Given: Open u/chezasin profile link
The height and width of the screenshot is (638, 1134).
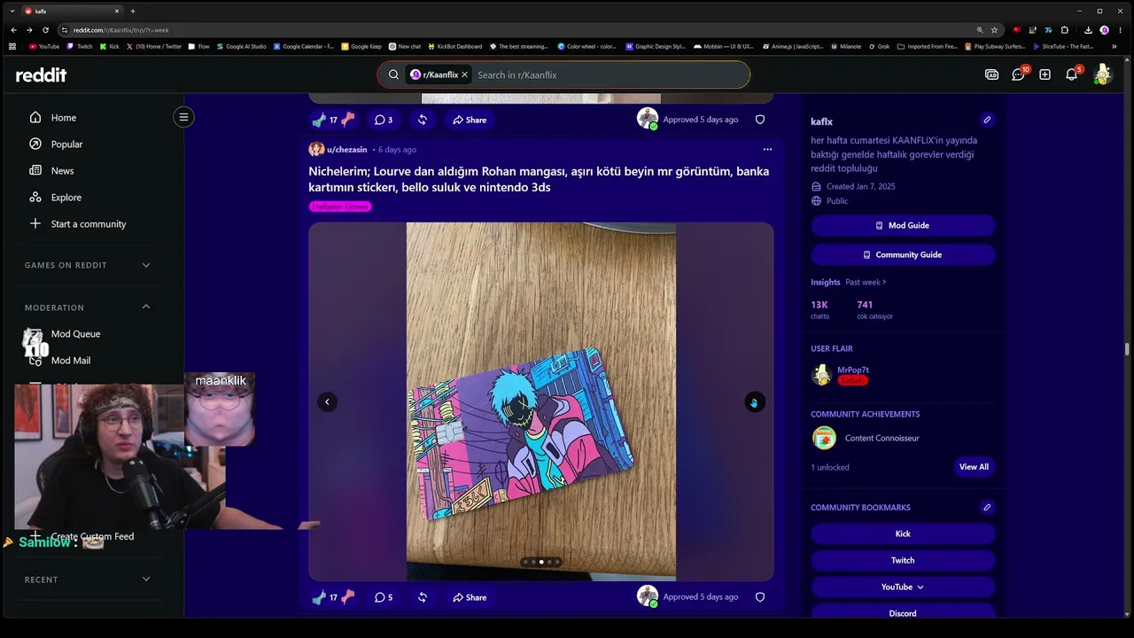Looking at the screenshot, I should coord(346,150).
